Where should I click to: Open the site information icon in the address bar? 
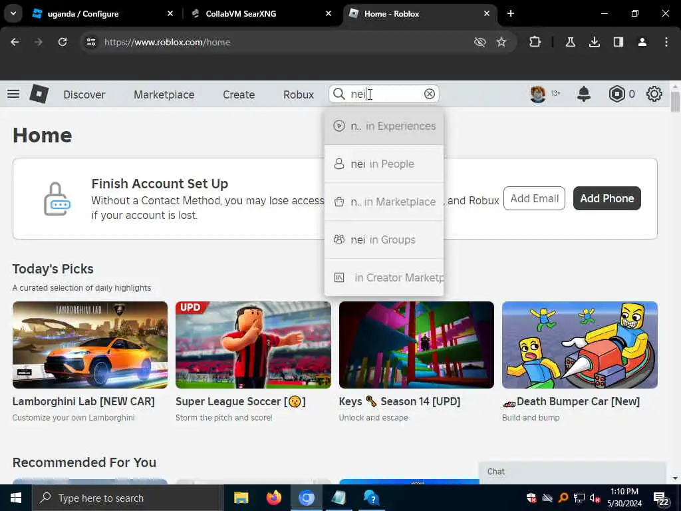pos(90,42)
